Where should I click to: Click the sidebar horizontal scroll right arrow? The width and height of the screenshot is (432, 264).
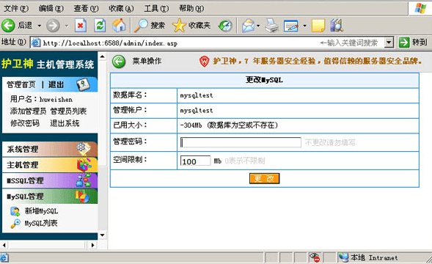click(x=92, y=245)
